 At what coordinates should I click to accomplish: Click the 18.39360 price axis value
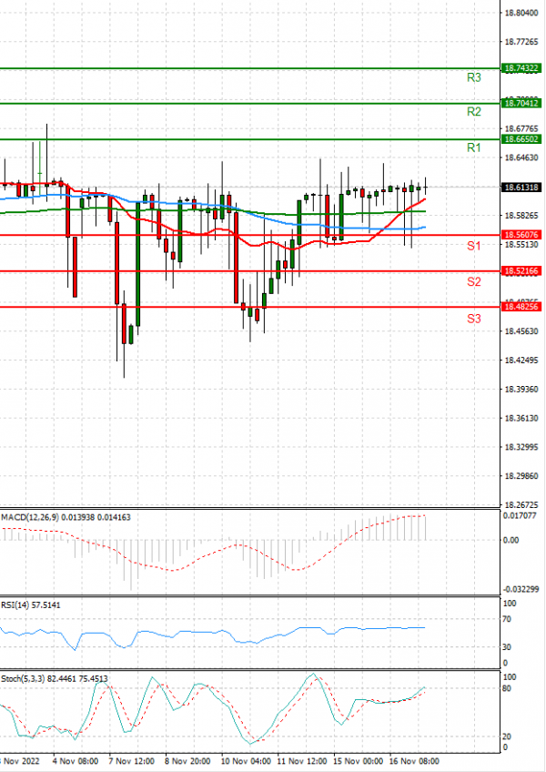521,390
